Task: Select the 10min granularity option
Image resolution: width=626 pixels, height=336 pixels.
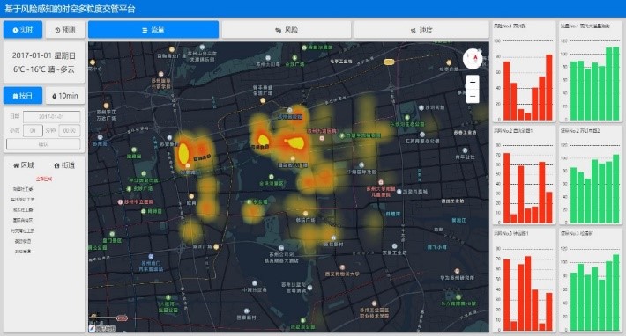Action: 65,96
